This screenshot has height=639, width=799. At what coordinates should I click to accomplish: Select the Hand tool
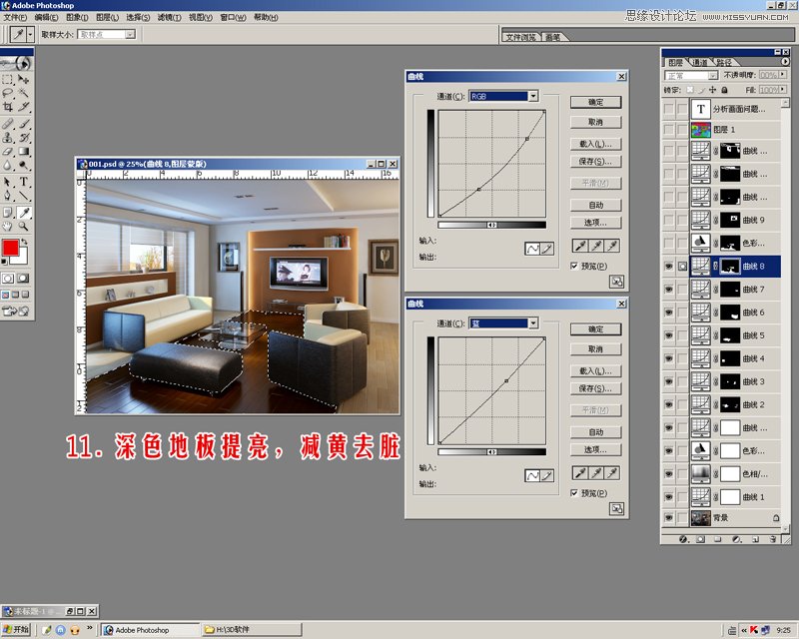click(8, 226)
